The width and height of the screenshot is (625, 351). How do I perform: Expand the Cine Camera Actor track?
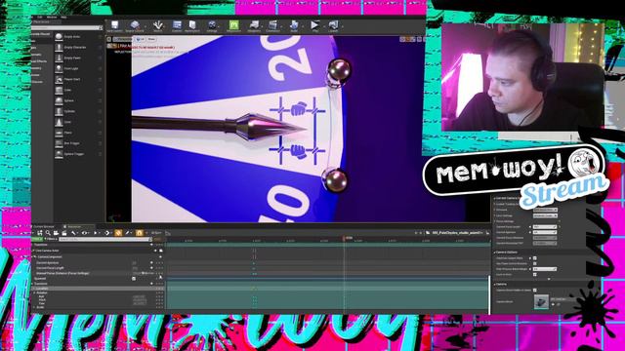tap(34, 252)
